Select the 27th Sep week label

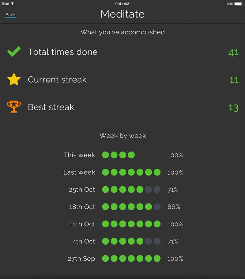pyautogui.click(x=81, y=259)
